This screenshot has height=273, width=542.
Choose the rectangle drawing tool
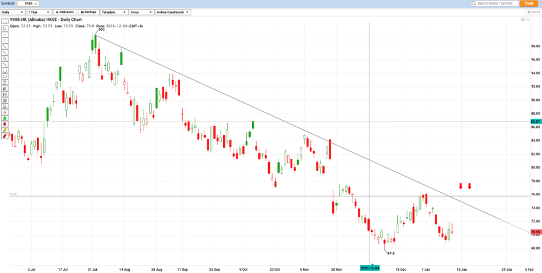click(5, 76)
